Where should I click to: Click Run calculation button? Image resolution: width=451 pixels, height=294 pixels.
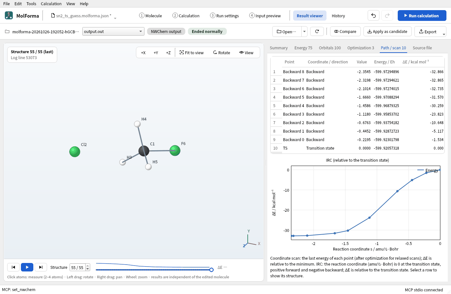point(422,15)
